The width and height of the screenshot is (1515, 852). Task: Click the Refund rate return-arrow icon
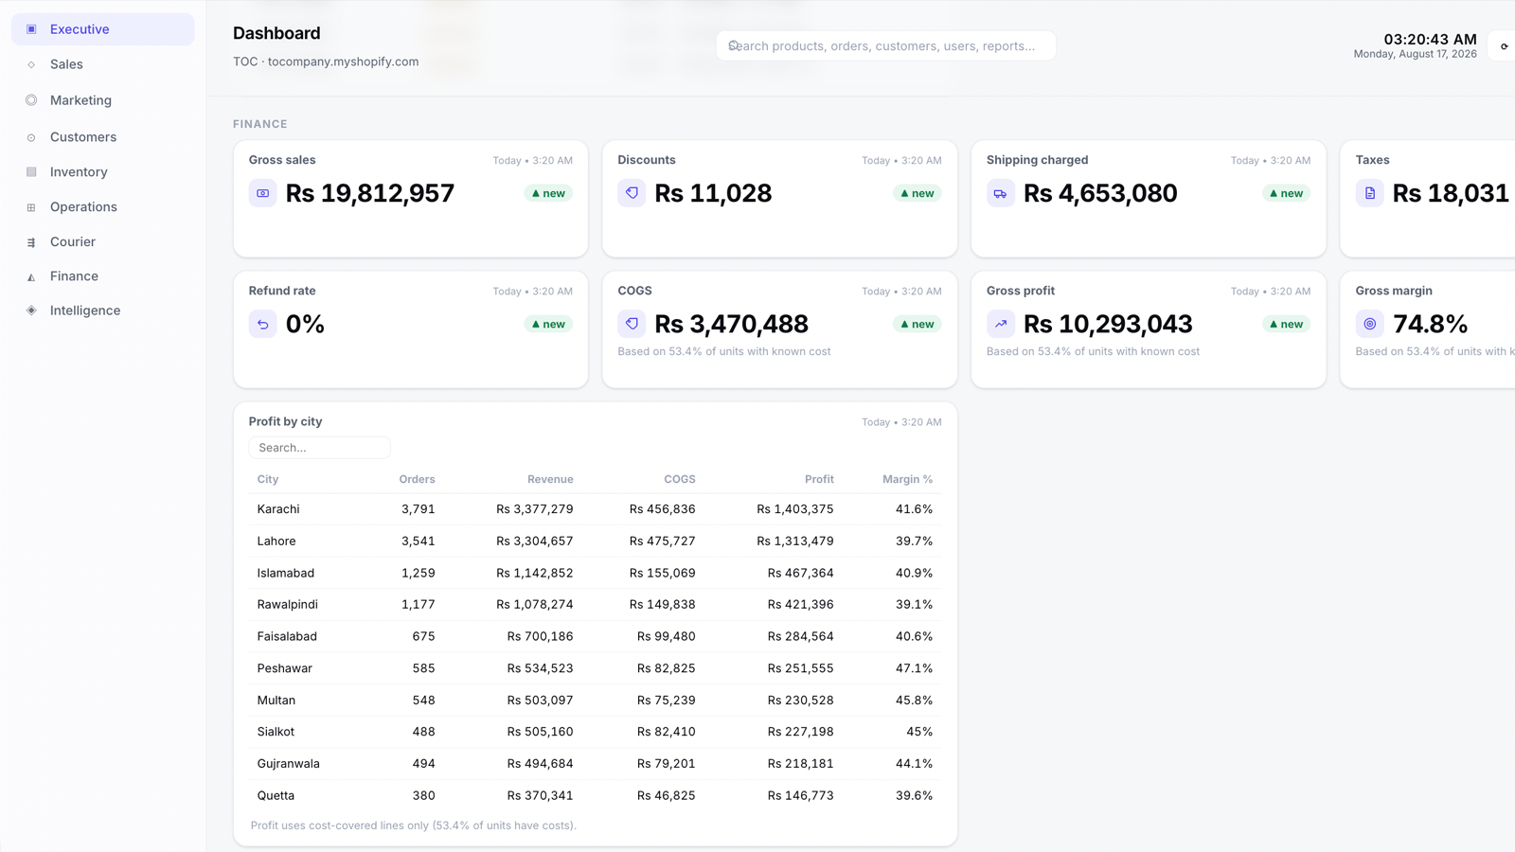click(x=263, y=324)
